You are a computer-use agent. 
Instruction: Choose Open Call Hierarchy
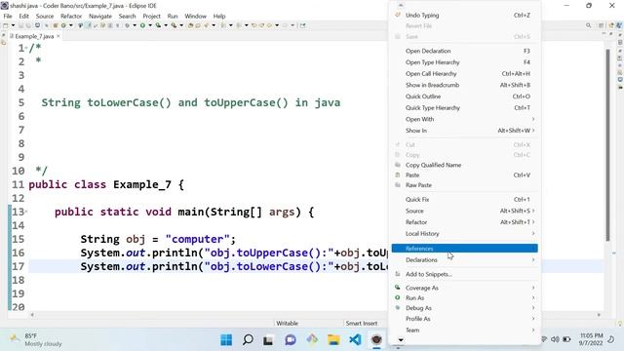pos(464,74)
